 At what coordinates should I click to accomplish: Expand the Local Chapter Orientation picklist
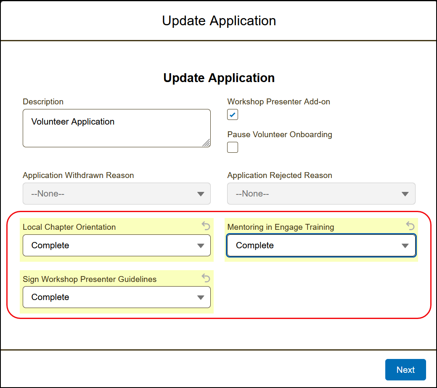click(x=117, y=245)
